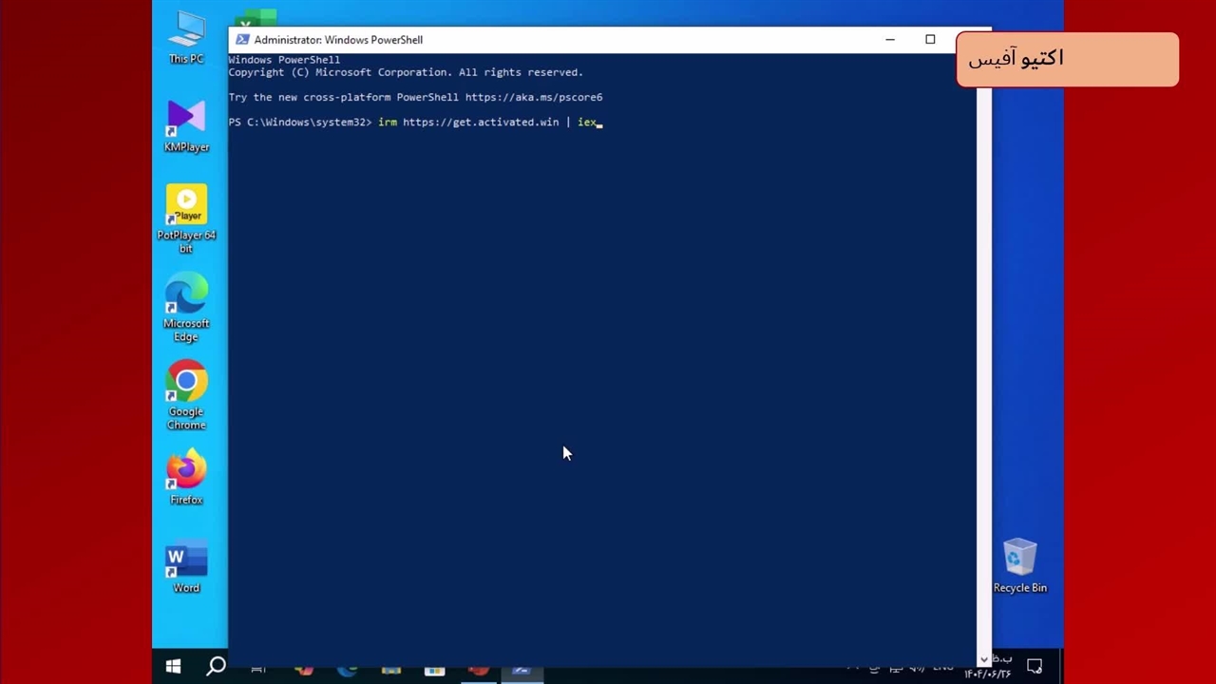The height and width of the screenshot is (684, 1216).
Task: Click the PowerShell window title bar text
Action: 338,40
